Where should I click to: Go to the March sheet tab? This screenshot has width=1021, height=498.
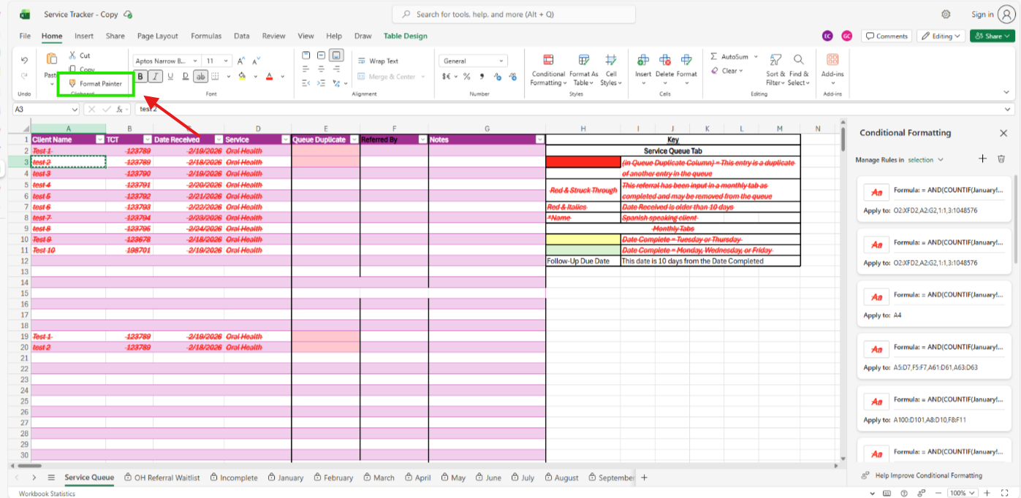(x=379, y=478)
